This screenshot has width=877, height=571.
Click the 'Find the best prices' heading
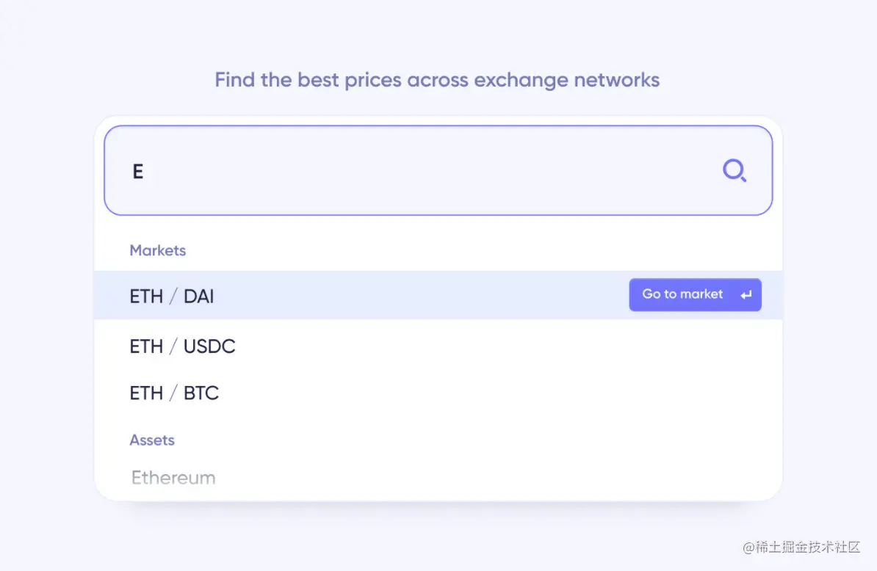437,79
